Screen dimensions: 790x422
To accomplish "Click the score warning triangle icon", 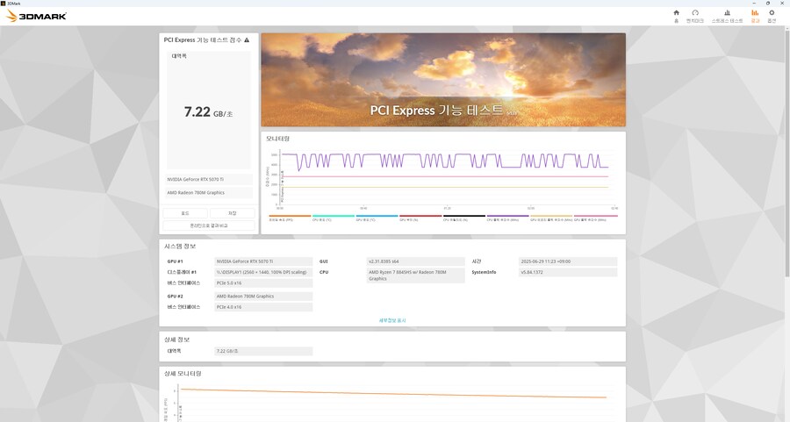I will tap(247, 39).
